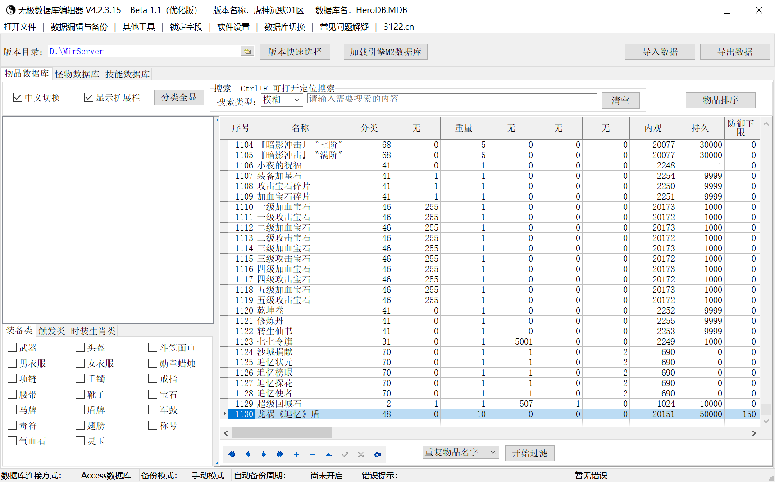The width and height of the screenshot is (775, 482).
Task: Click 导入数据 button
Action: [660, 52]
